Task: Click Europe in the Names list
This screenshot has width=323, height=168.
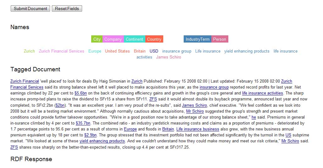Action: (x=95, y=51)
